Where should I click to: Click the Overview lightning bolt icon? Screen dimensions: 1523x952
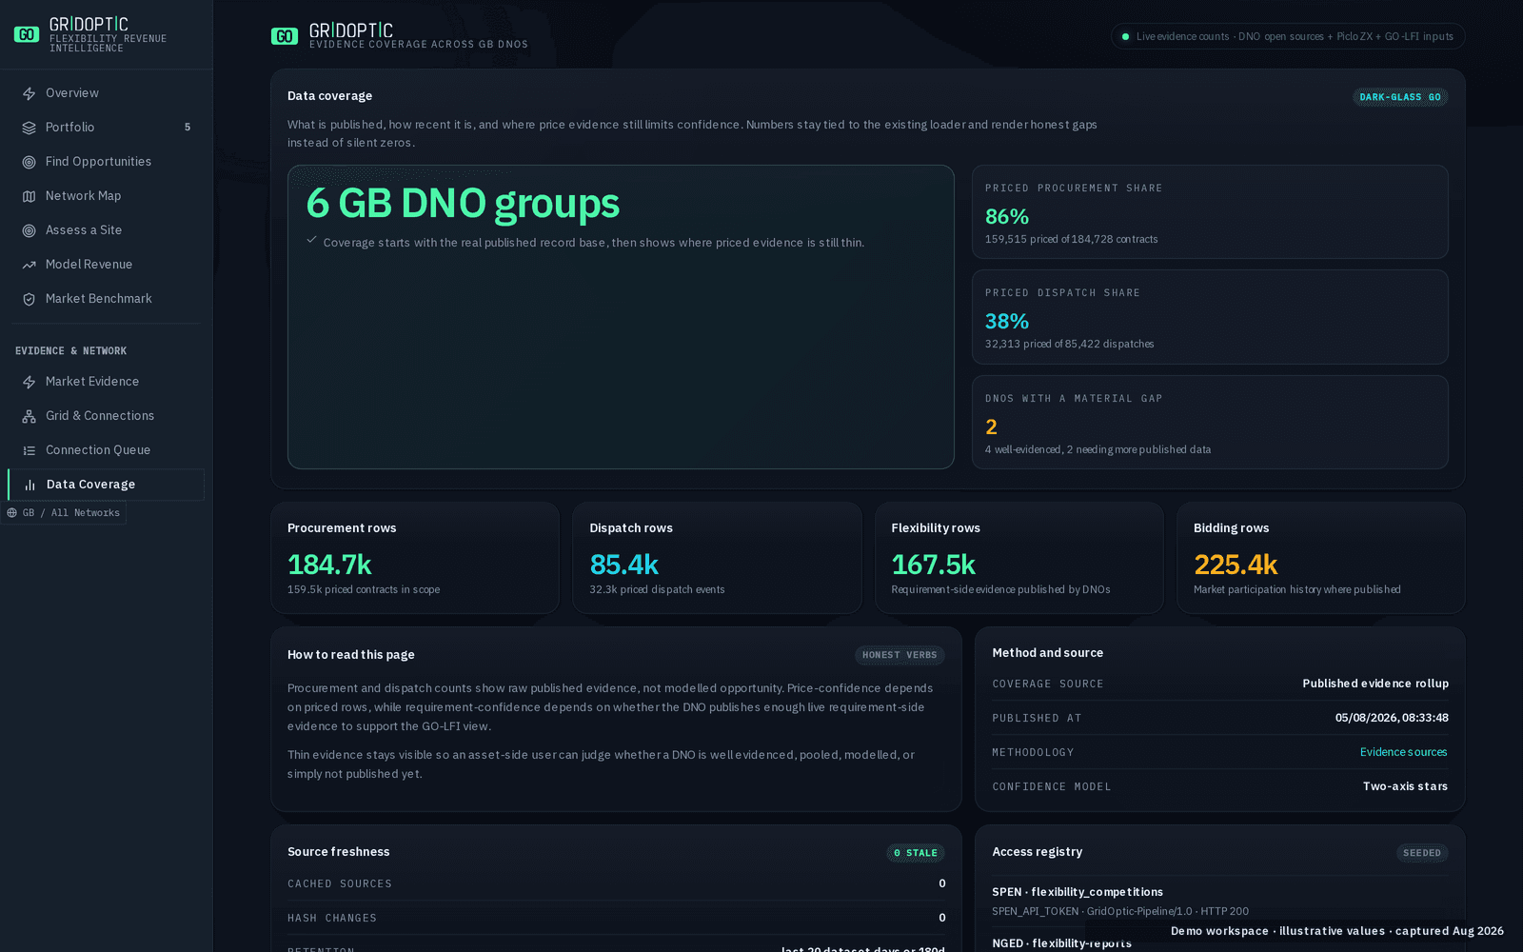(29, 93)
